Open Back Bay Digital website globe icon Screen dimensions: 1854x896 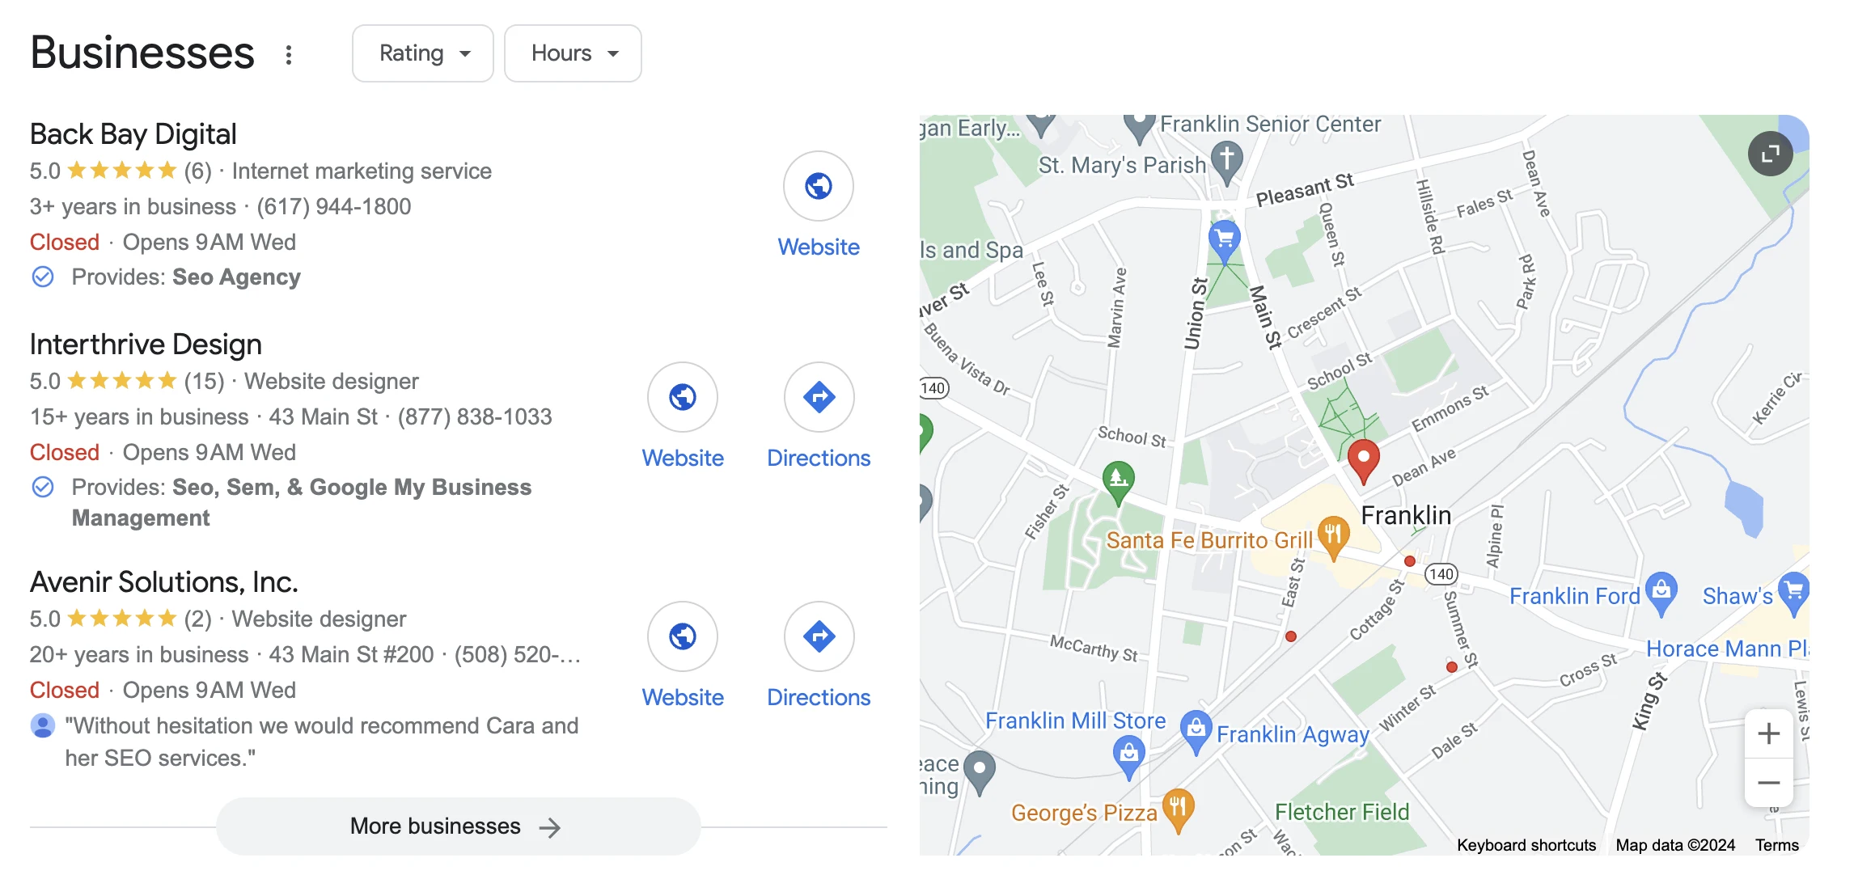tap(818, 187)
